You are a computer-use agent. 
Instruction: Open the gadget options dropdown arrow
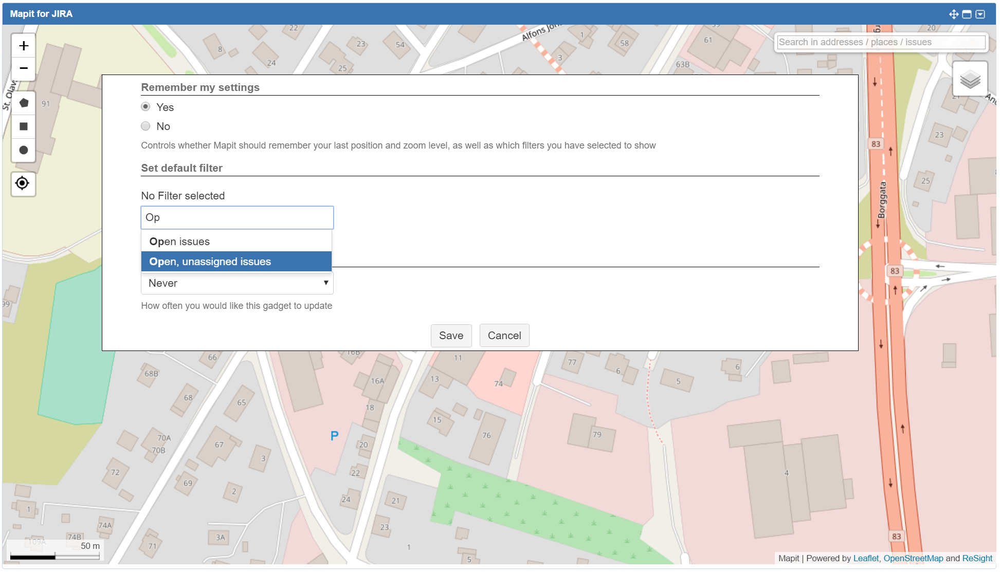(x=980, y=14)
